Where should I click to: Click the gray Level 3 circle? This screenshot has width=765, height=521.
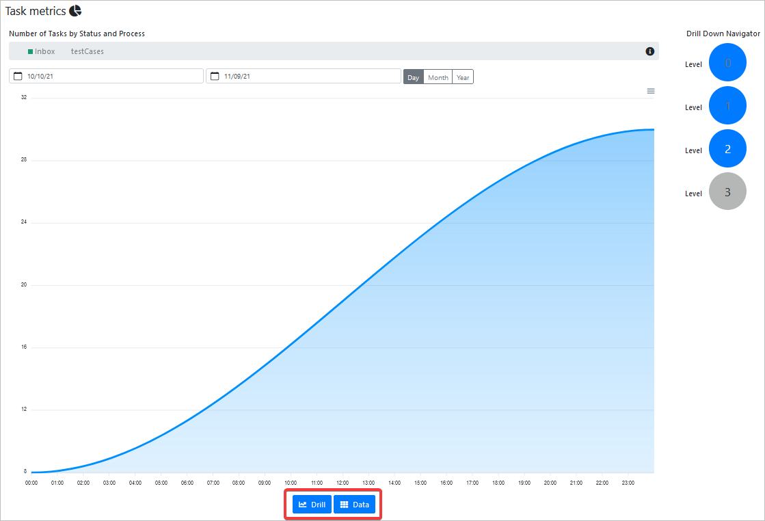pos(727,192)
